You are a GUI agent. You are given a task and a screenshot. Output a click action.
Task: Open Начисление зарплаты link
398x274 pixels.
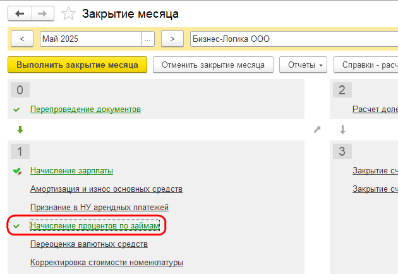point(71,171)
